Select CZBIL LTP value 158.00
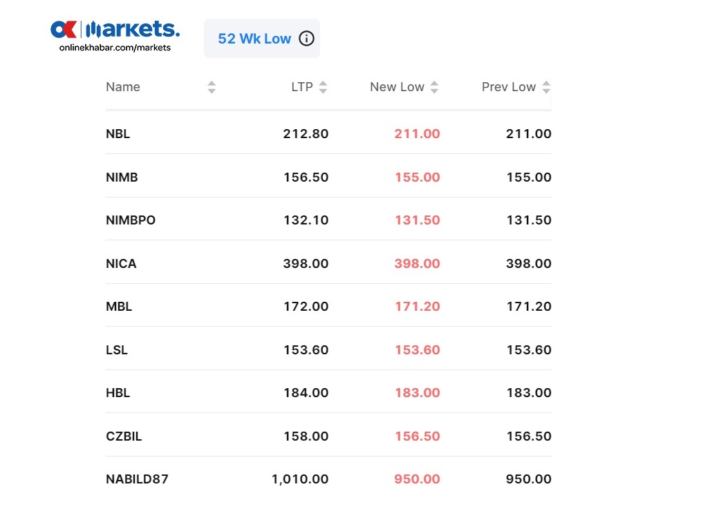The image size is (719, 509). (306, 436)
